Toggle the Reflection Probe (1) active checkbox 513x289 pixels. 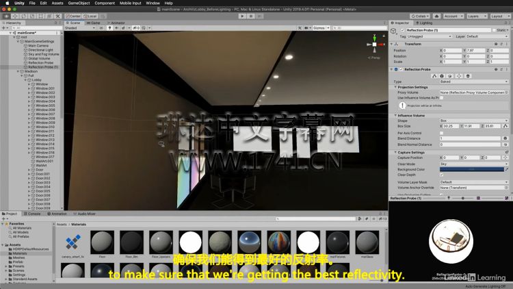[402, 30]
